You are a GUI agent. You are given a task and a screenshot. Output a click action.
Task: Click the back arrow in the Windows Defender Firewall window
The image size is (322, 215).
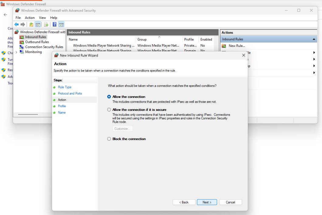coord(5,15)
